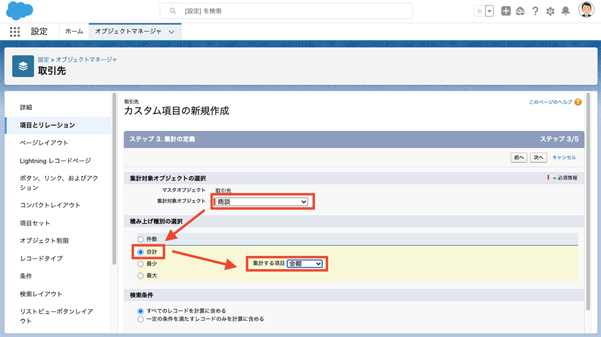Open the user profile avatar

pyautogui.click(x=586, y=10)
